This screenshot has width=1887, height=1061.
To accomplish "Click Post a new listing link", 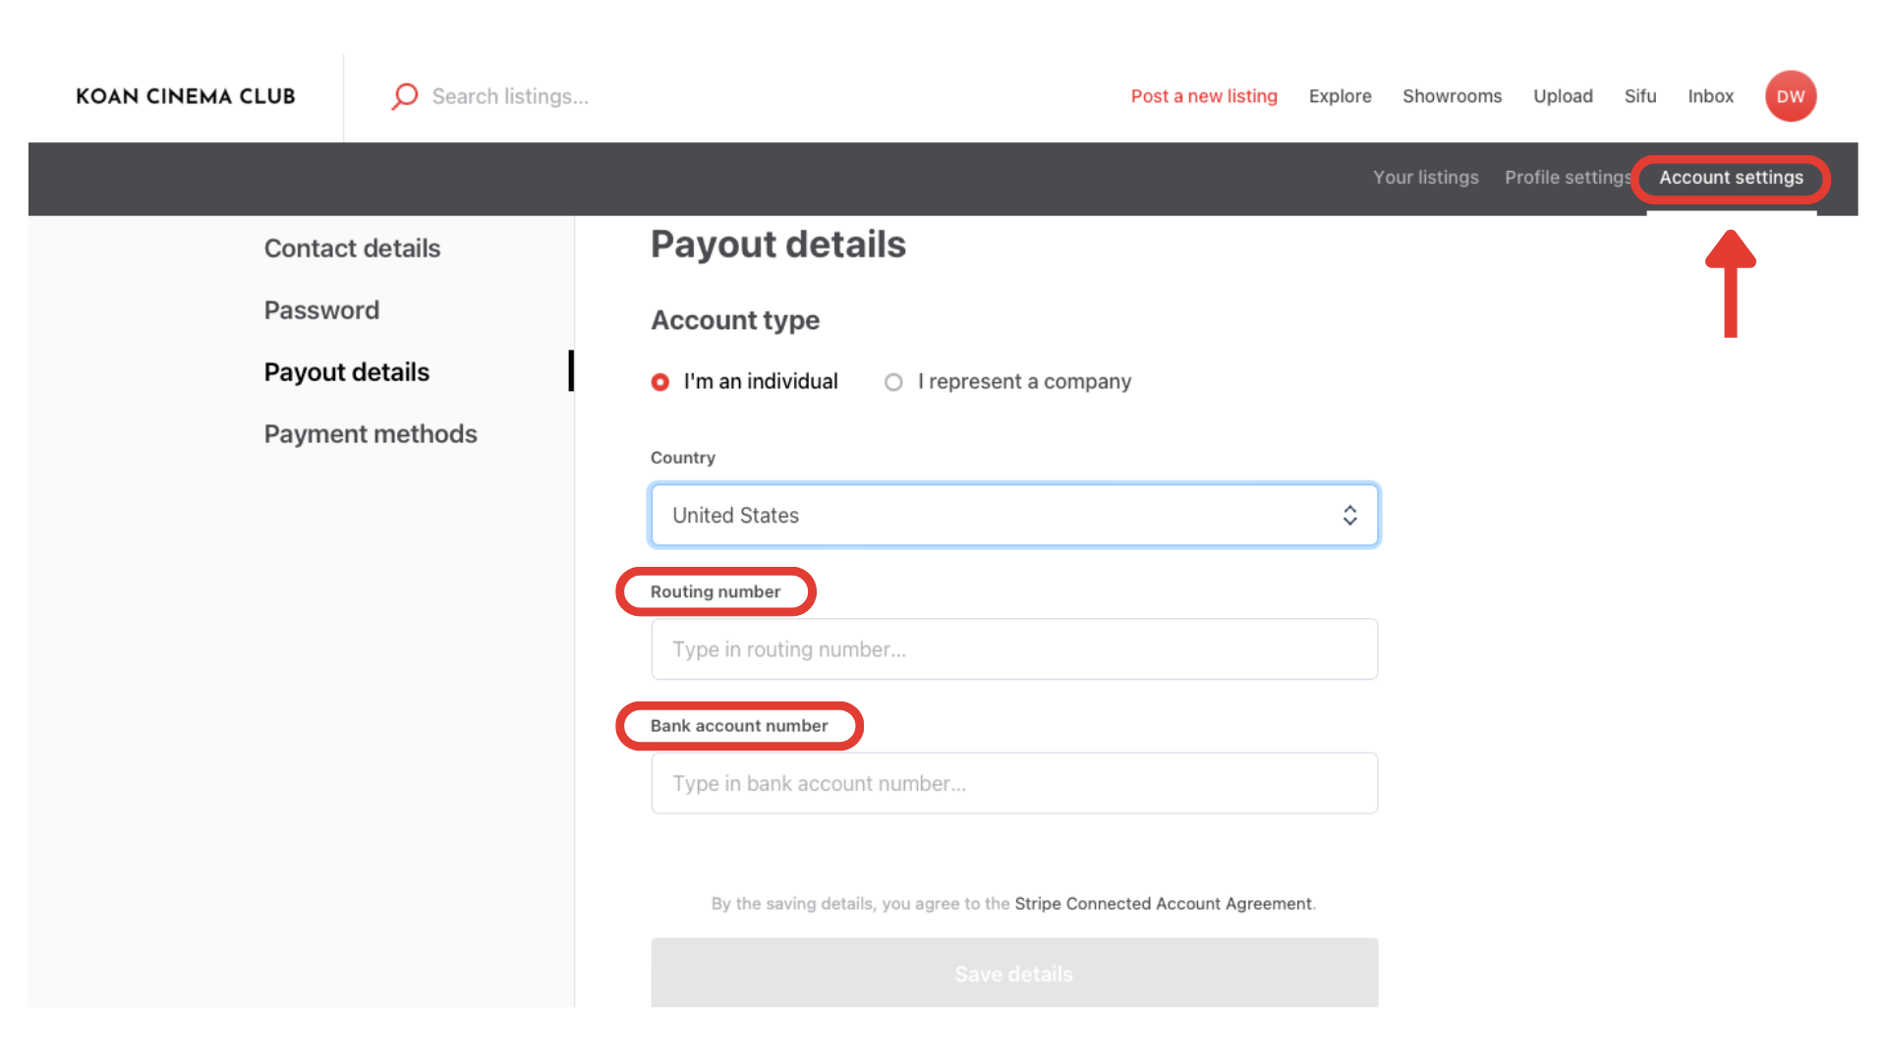I will 1204,96.
